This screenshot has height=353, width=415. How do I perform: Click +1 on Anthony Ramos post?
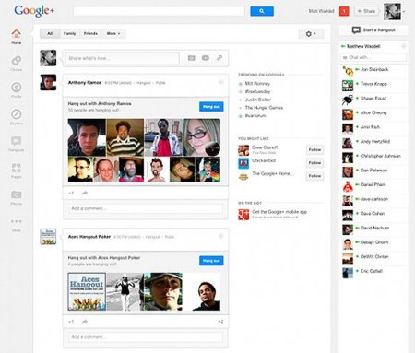(71, 193)
